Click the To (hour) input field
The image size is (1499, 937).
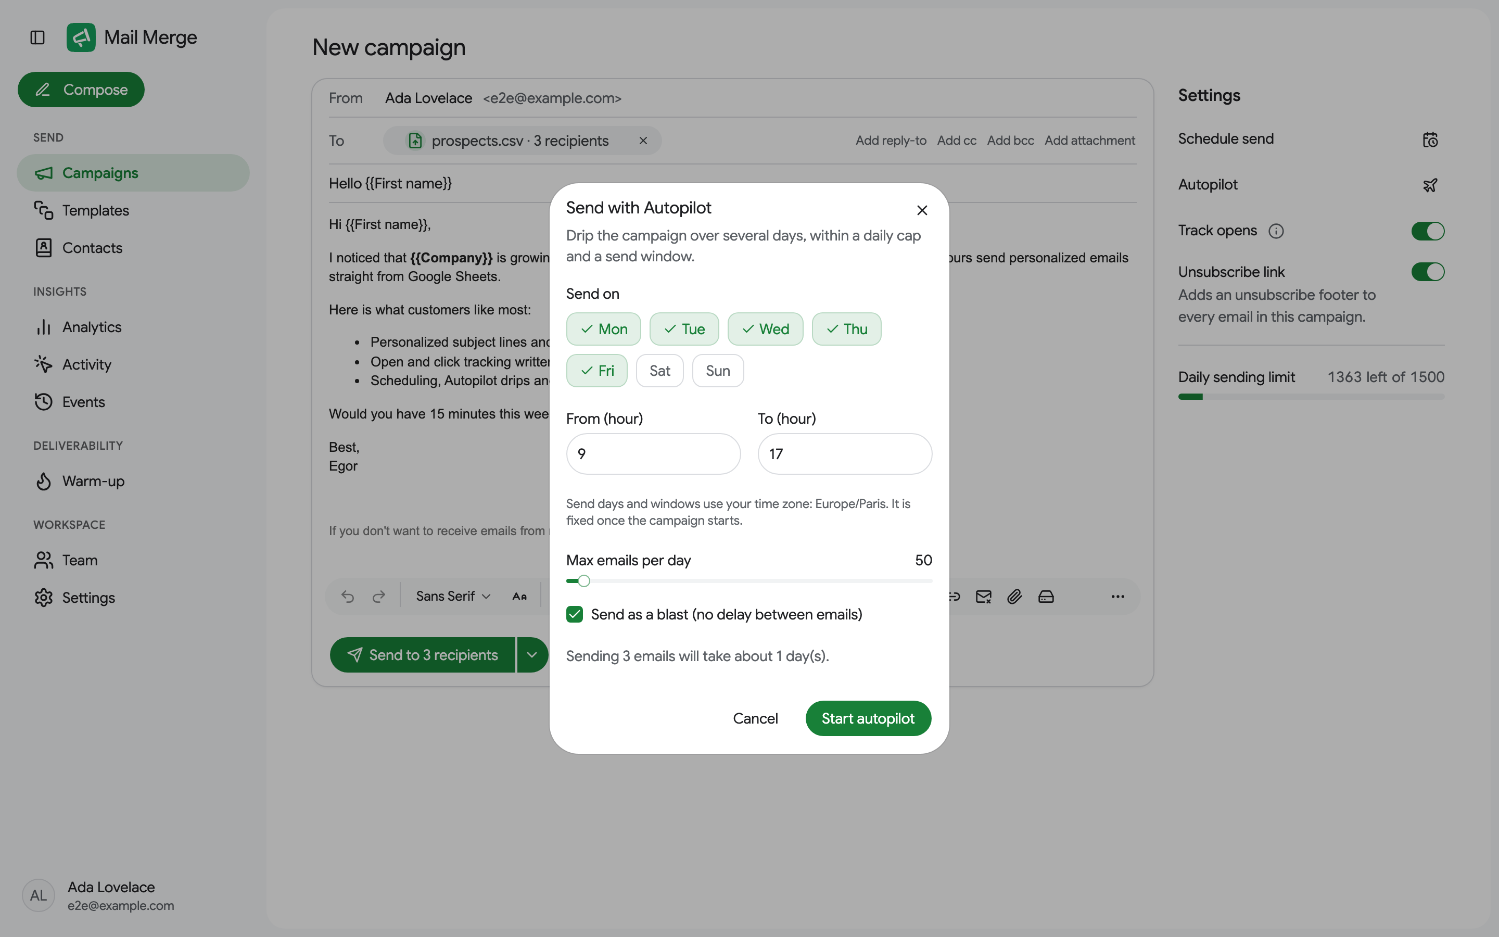point(845,453)
